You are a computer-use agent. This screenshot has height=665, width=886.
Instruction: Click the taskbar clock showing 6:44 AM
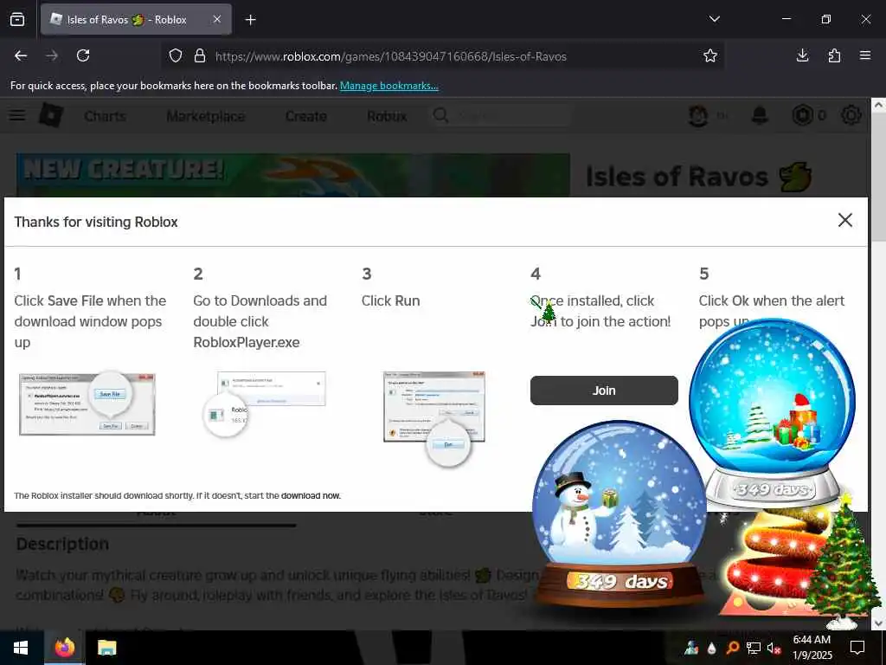[812, 648]
